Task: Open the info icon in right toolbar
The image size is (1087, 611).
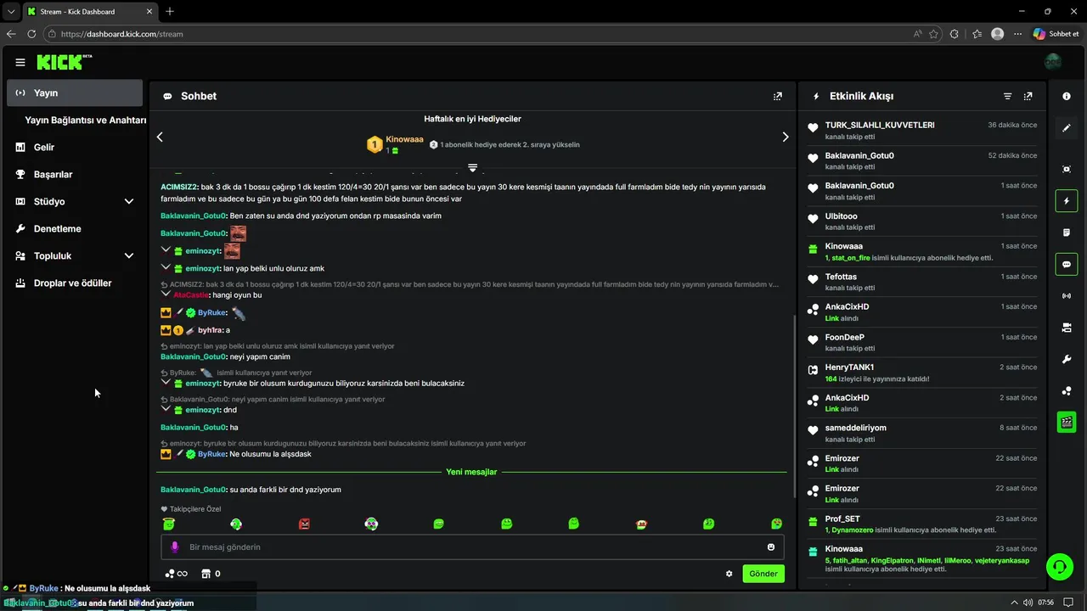Action: coord(1067,96)
